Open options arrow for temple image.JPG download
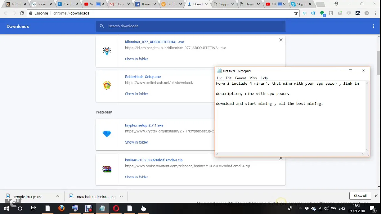 [58, 196]
